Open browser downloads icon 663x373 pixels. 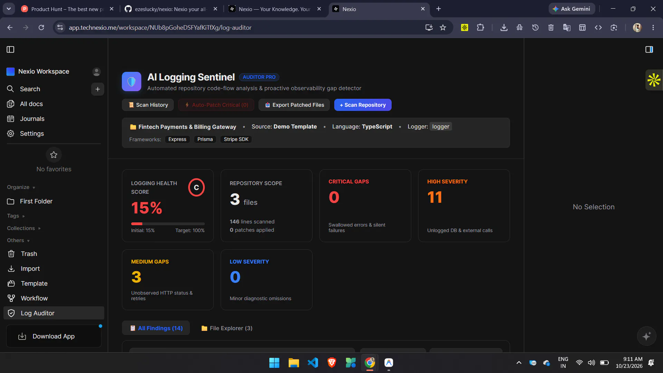504,28
